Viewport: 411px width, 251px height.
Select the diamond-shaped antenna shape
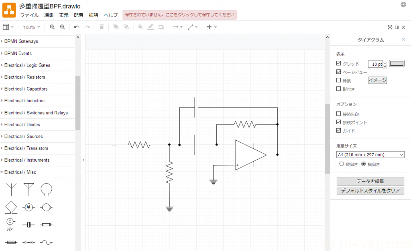pyautogui.click(x=11, y=207)
